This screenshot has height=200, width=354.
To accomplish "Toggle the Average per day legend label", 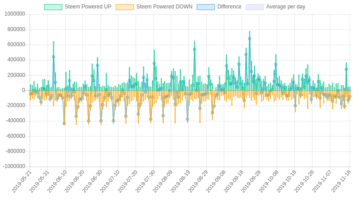I will 286,7.
